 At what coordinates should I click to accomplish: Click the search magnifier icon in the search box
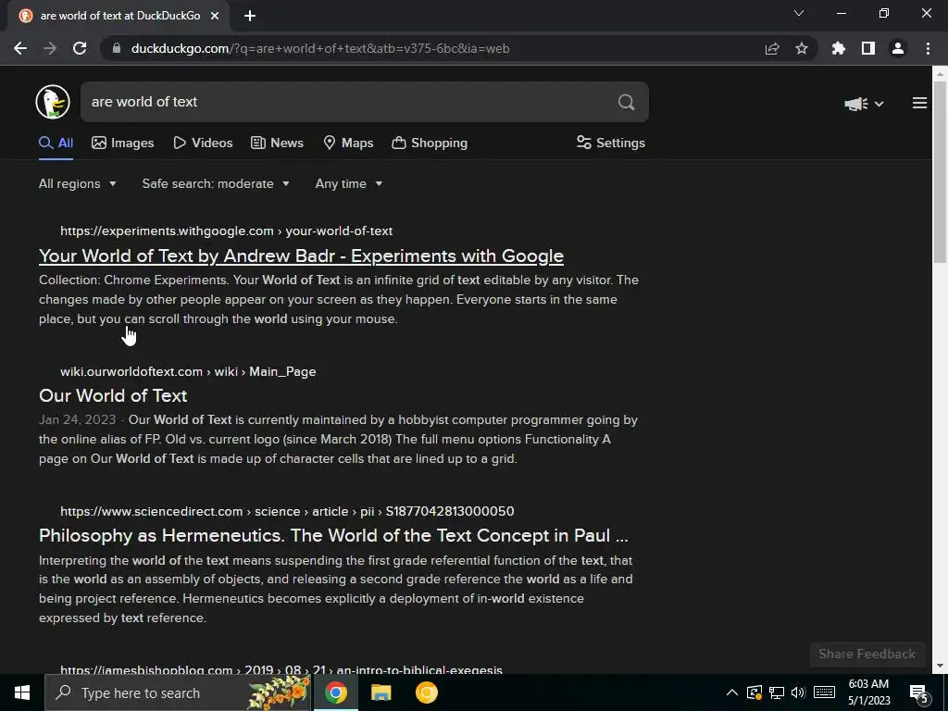tap(627, 102)
